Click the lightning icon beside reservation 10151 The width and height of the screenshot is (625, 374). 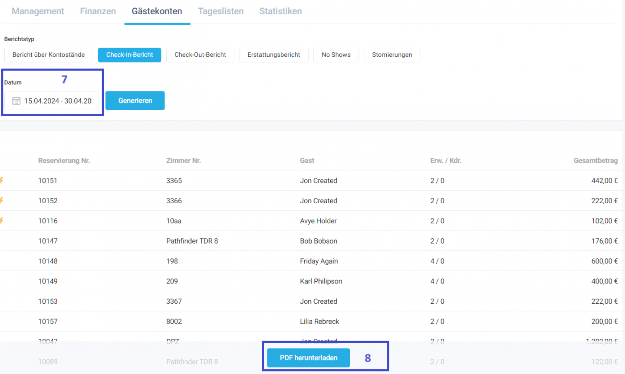tap(2, 180)
